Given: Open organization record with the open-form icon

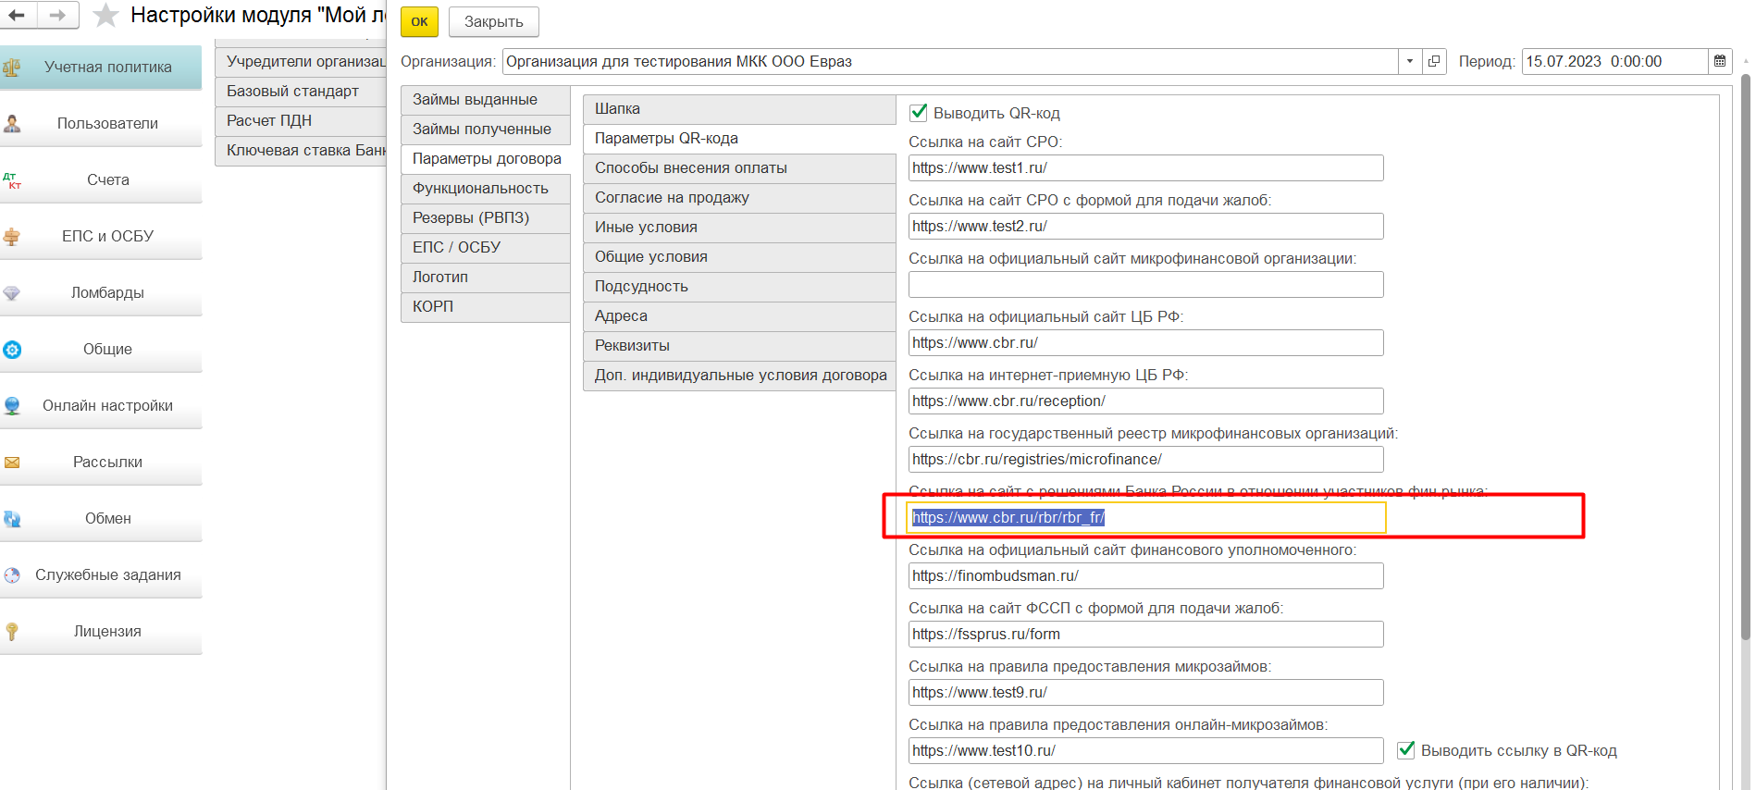Looking at the screenshot, I should coord(1434,61).
